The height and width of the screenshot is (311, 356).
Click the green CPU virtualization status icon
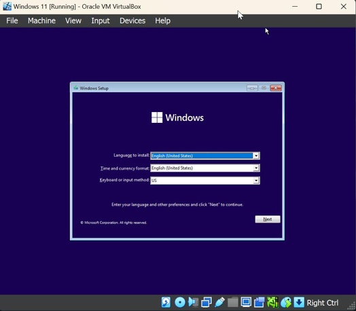272,302
